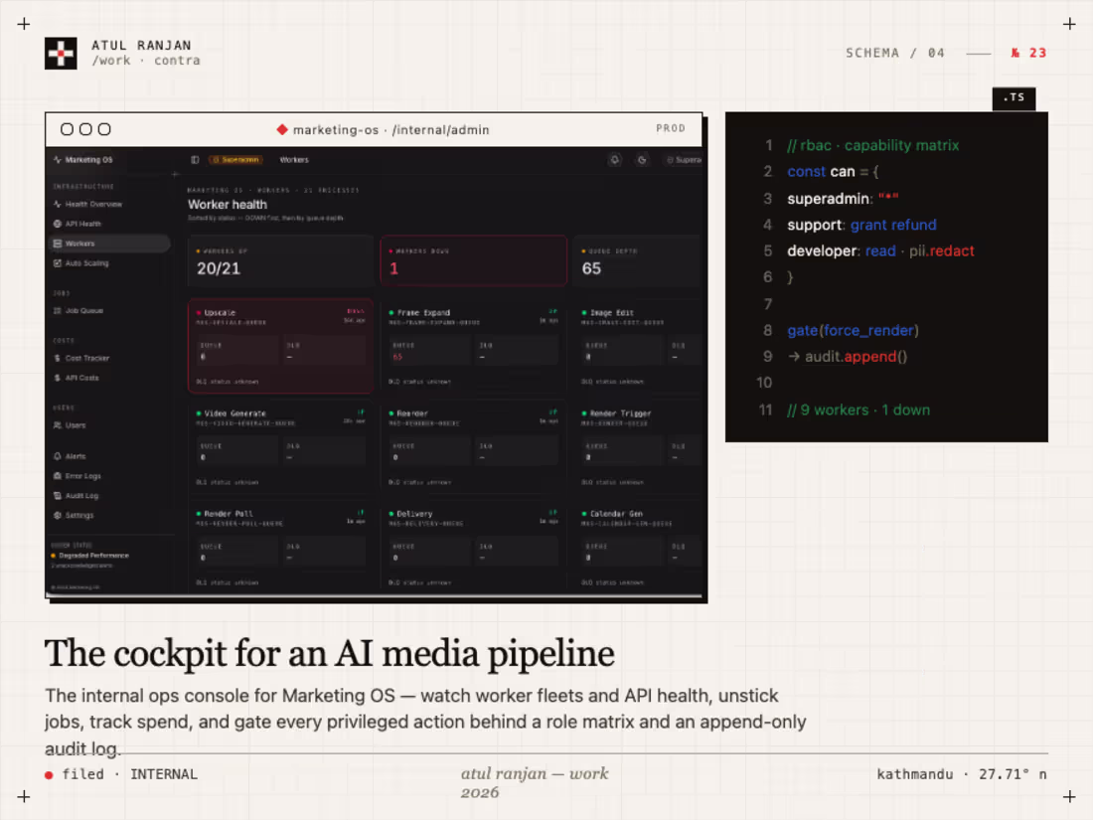Image resolution: width=1093 pixels, height=820 pixels.
Task: Click the Cost Tracker dollar icon
Action: (58, 358)
